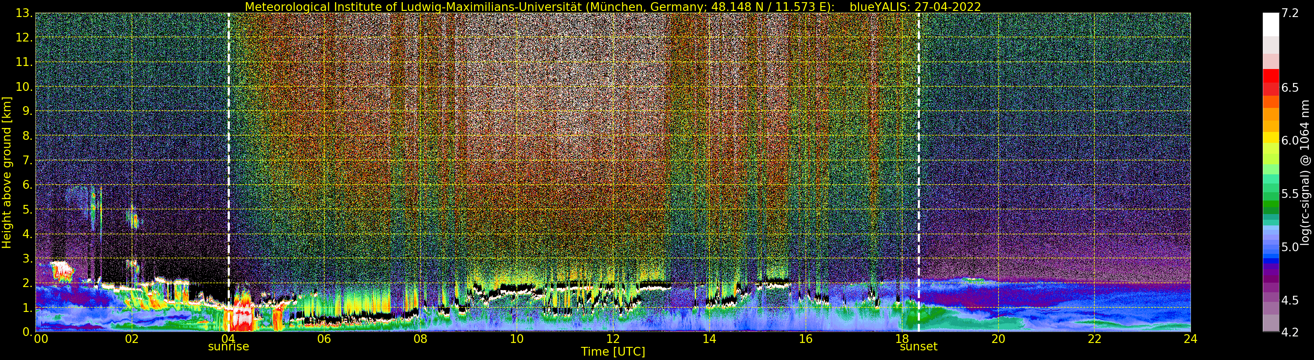This screenshot has height=360, width=1314.
Task: Click the '16' tick on the time axis
Action: coord(806,339)
